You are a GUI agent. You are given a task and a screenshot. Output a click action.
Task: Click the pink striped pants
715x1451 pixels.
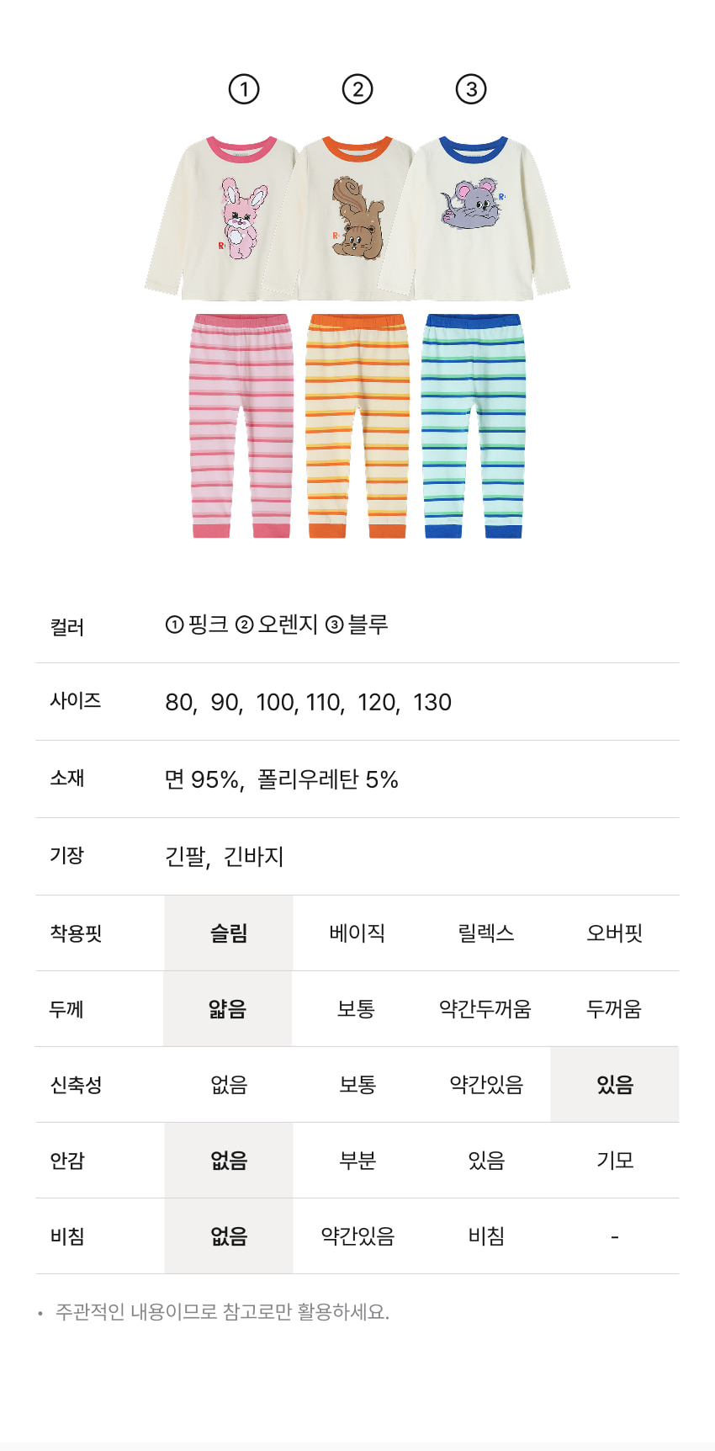[x=241, y=425]
